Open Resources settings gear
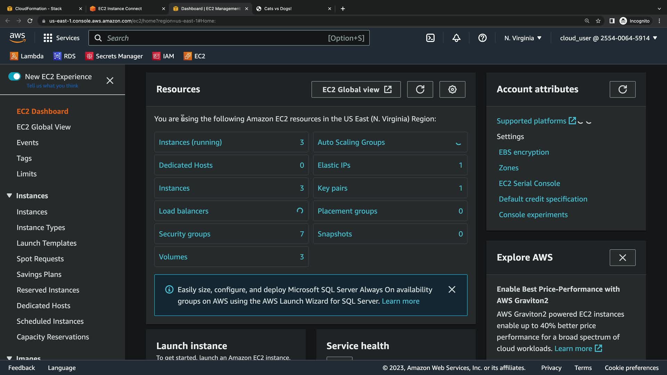Screen dimensions: 667x375 (452, 89)
